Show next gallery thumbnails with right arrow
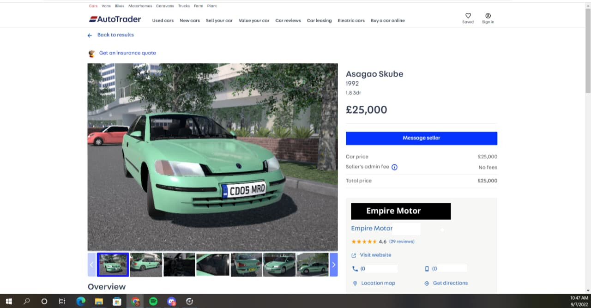The width and height of the screenshot is (591, 308). point(333,265)
